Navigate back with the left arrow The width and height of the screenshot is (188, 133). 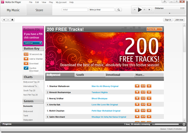coord(4,20)
